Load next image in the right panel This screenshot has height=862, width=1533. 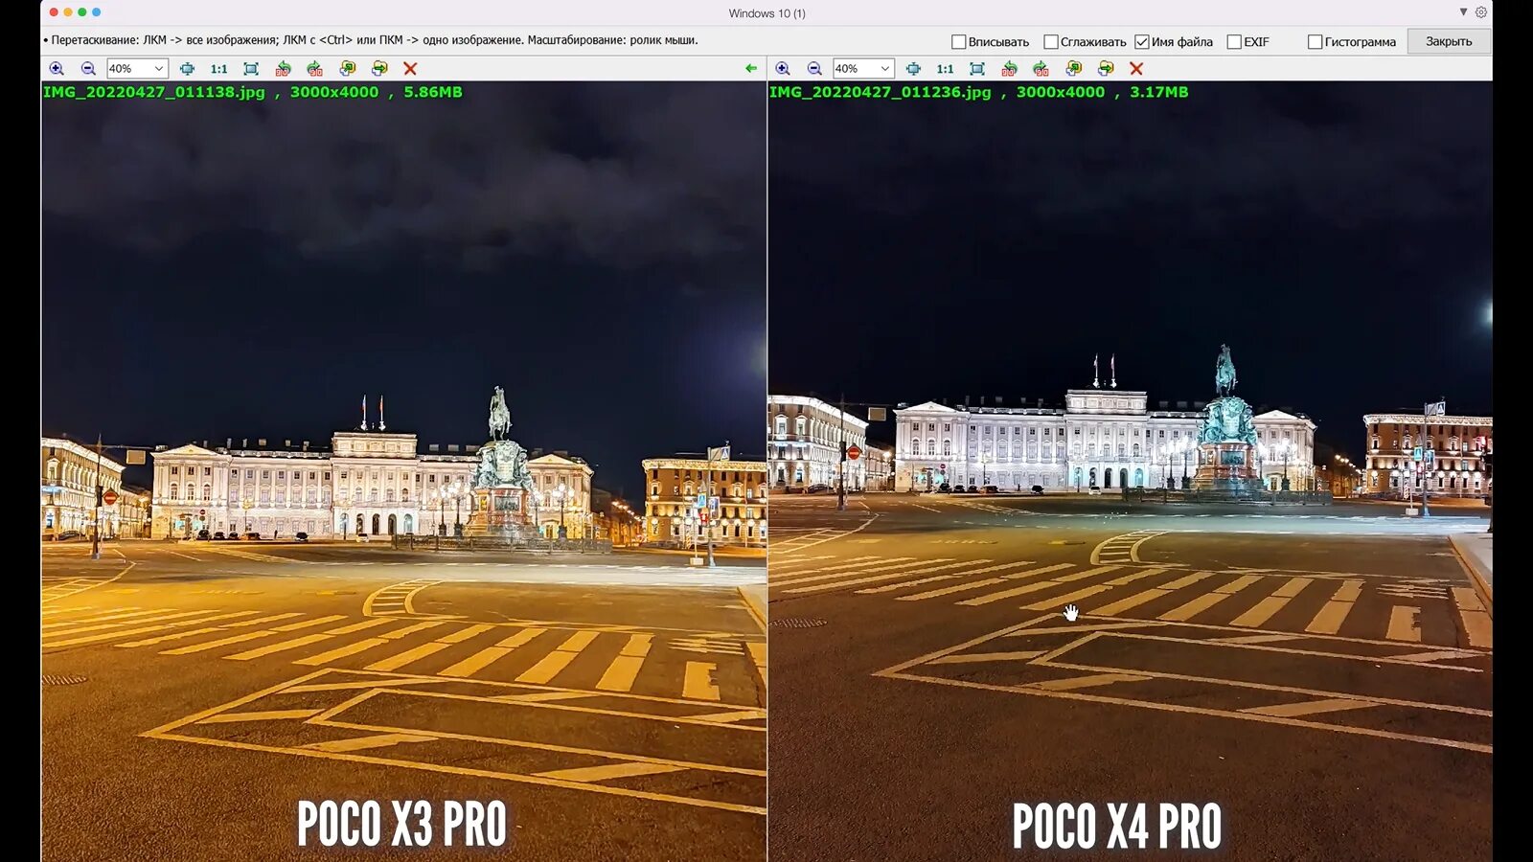pyautogui.click(x=1106, y=69)
